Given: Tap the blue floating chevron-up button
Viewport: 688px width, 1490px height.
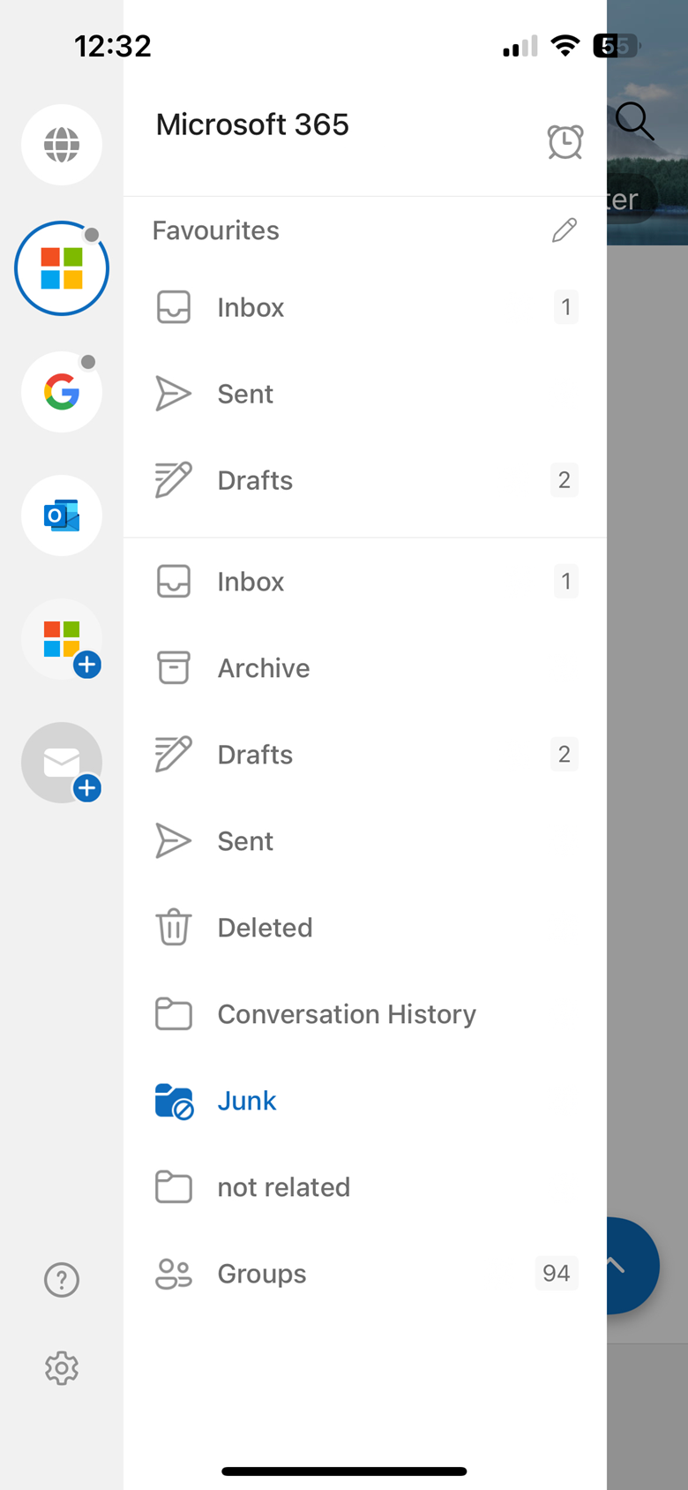Looking at the screenshot, I should tap(632, 1266).
